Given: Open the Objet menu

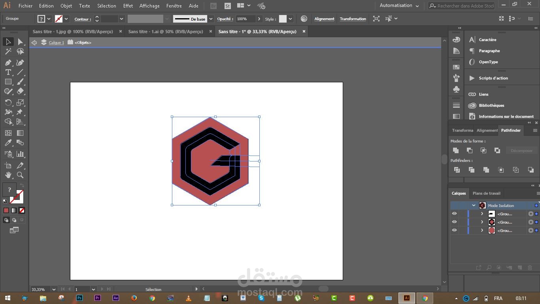Looking at the screenshot, I should 66,6.
